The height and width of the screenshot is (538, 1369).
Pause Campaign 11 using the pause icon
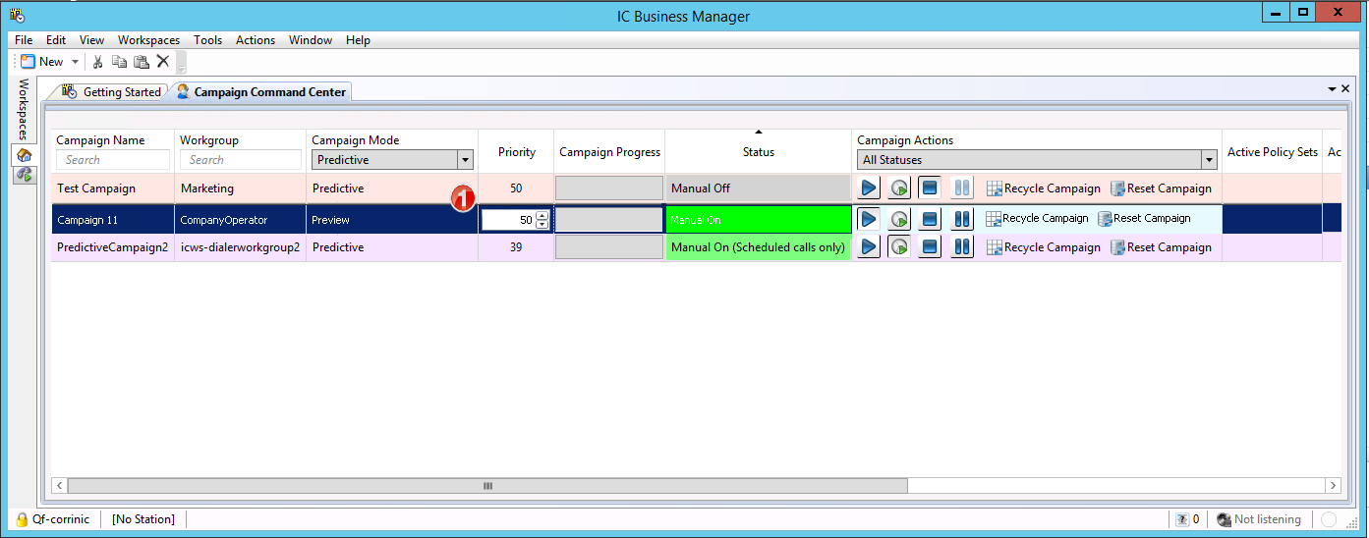962,219
